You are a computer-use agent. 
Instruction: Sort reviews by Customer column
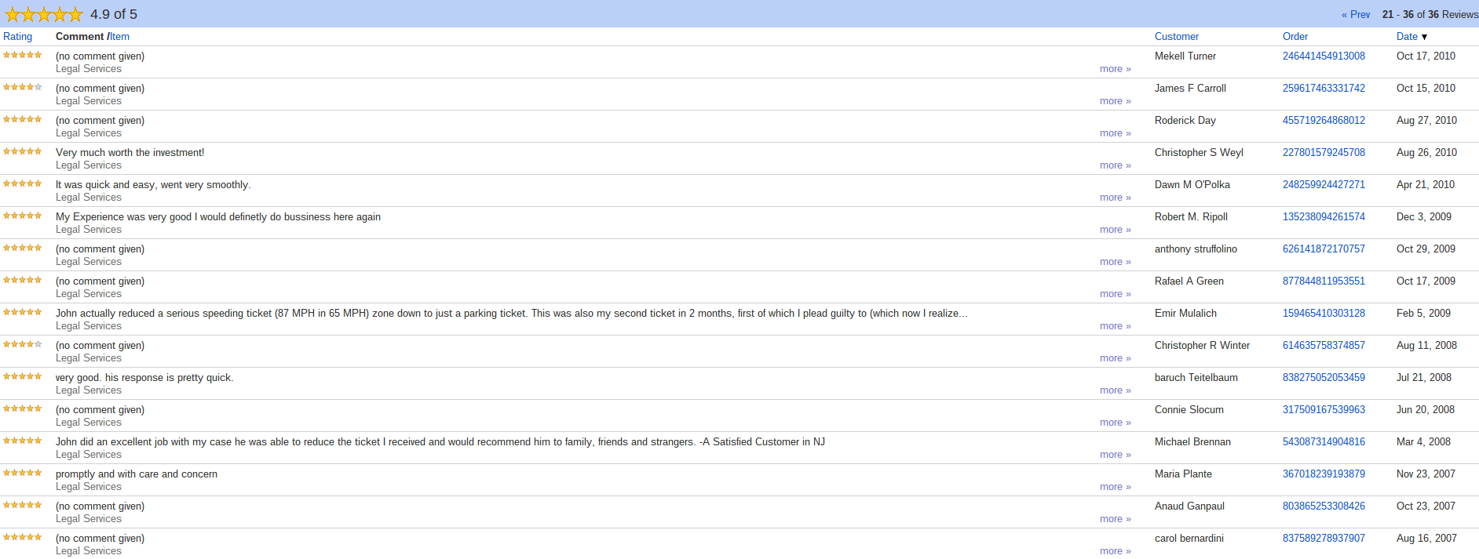point(1176,37)
